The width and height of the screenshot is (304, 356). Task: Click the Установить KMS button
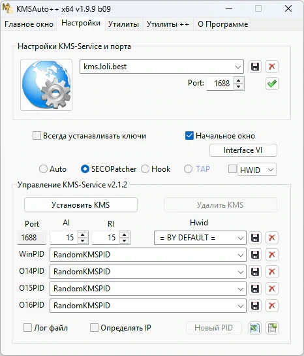[x=81, y=205]
